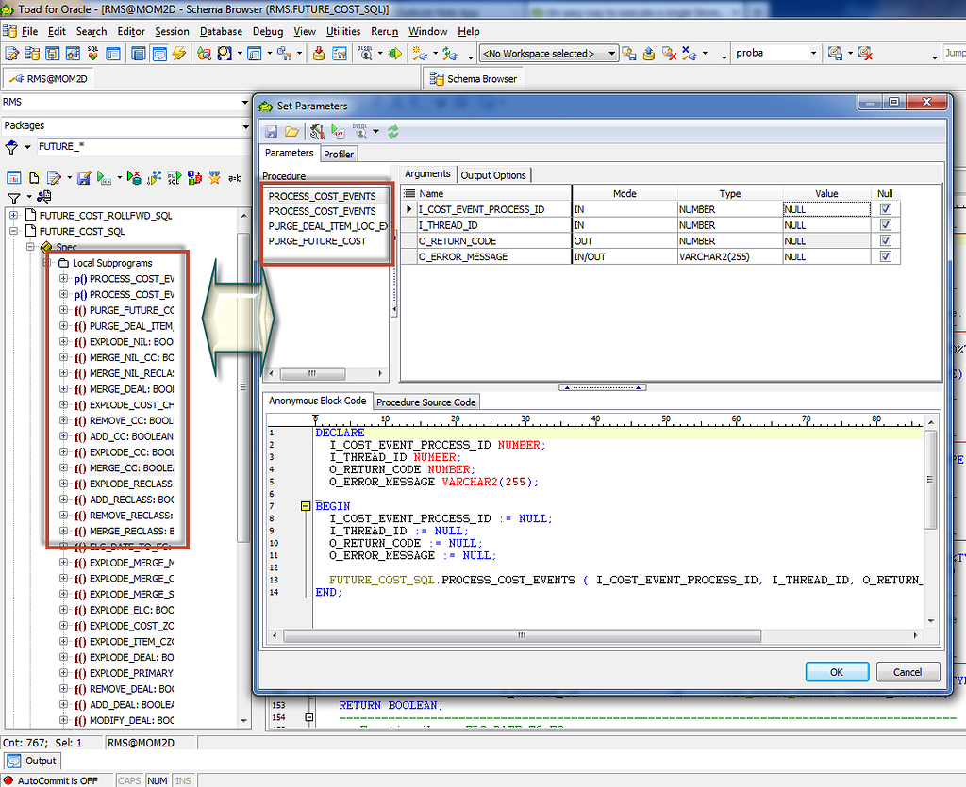Click the OK button
The width and height of the screenshot is (966, 787).
click(836, 672)
